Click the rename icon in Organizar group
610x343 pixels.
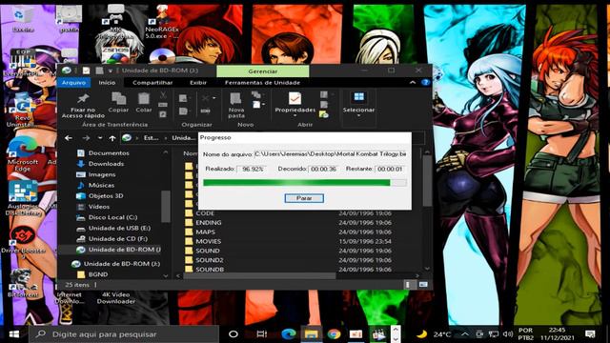pos(205,111)
